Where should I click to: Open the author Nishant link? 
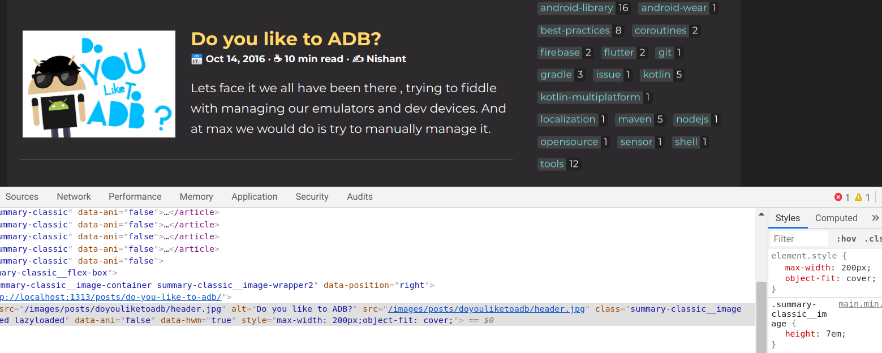(x=386, y=59)
